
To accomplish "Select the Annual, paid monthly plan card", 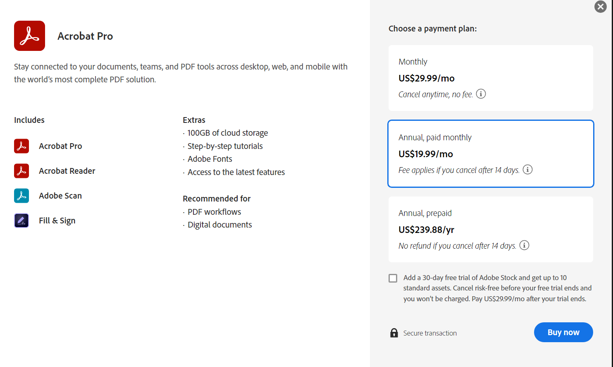I will click(x=490, y=154).
